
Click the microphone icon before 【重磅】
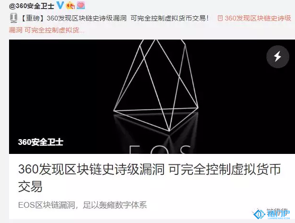click(13, 18)
